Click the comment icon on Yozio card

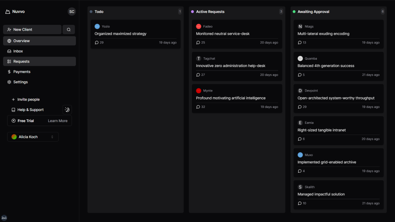click(96, 43)
